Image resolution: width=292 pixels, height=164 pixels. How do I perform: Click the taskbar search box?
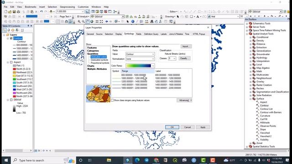click(43, 160)
